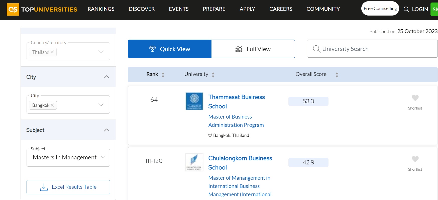This screenshot has height=200, width=438.
Task: Open the Careers menu
Action: point(281,9)
